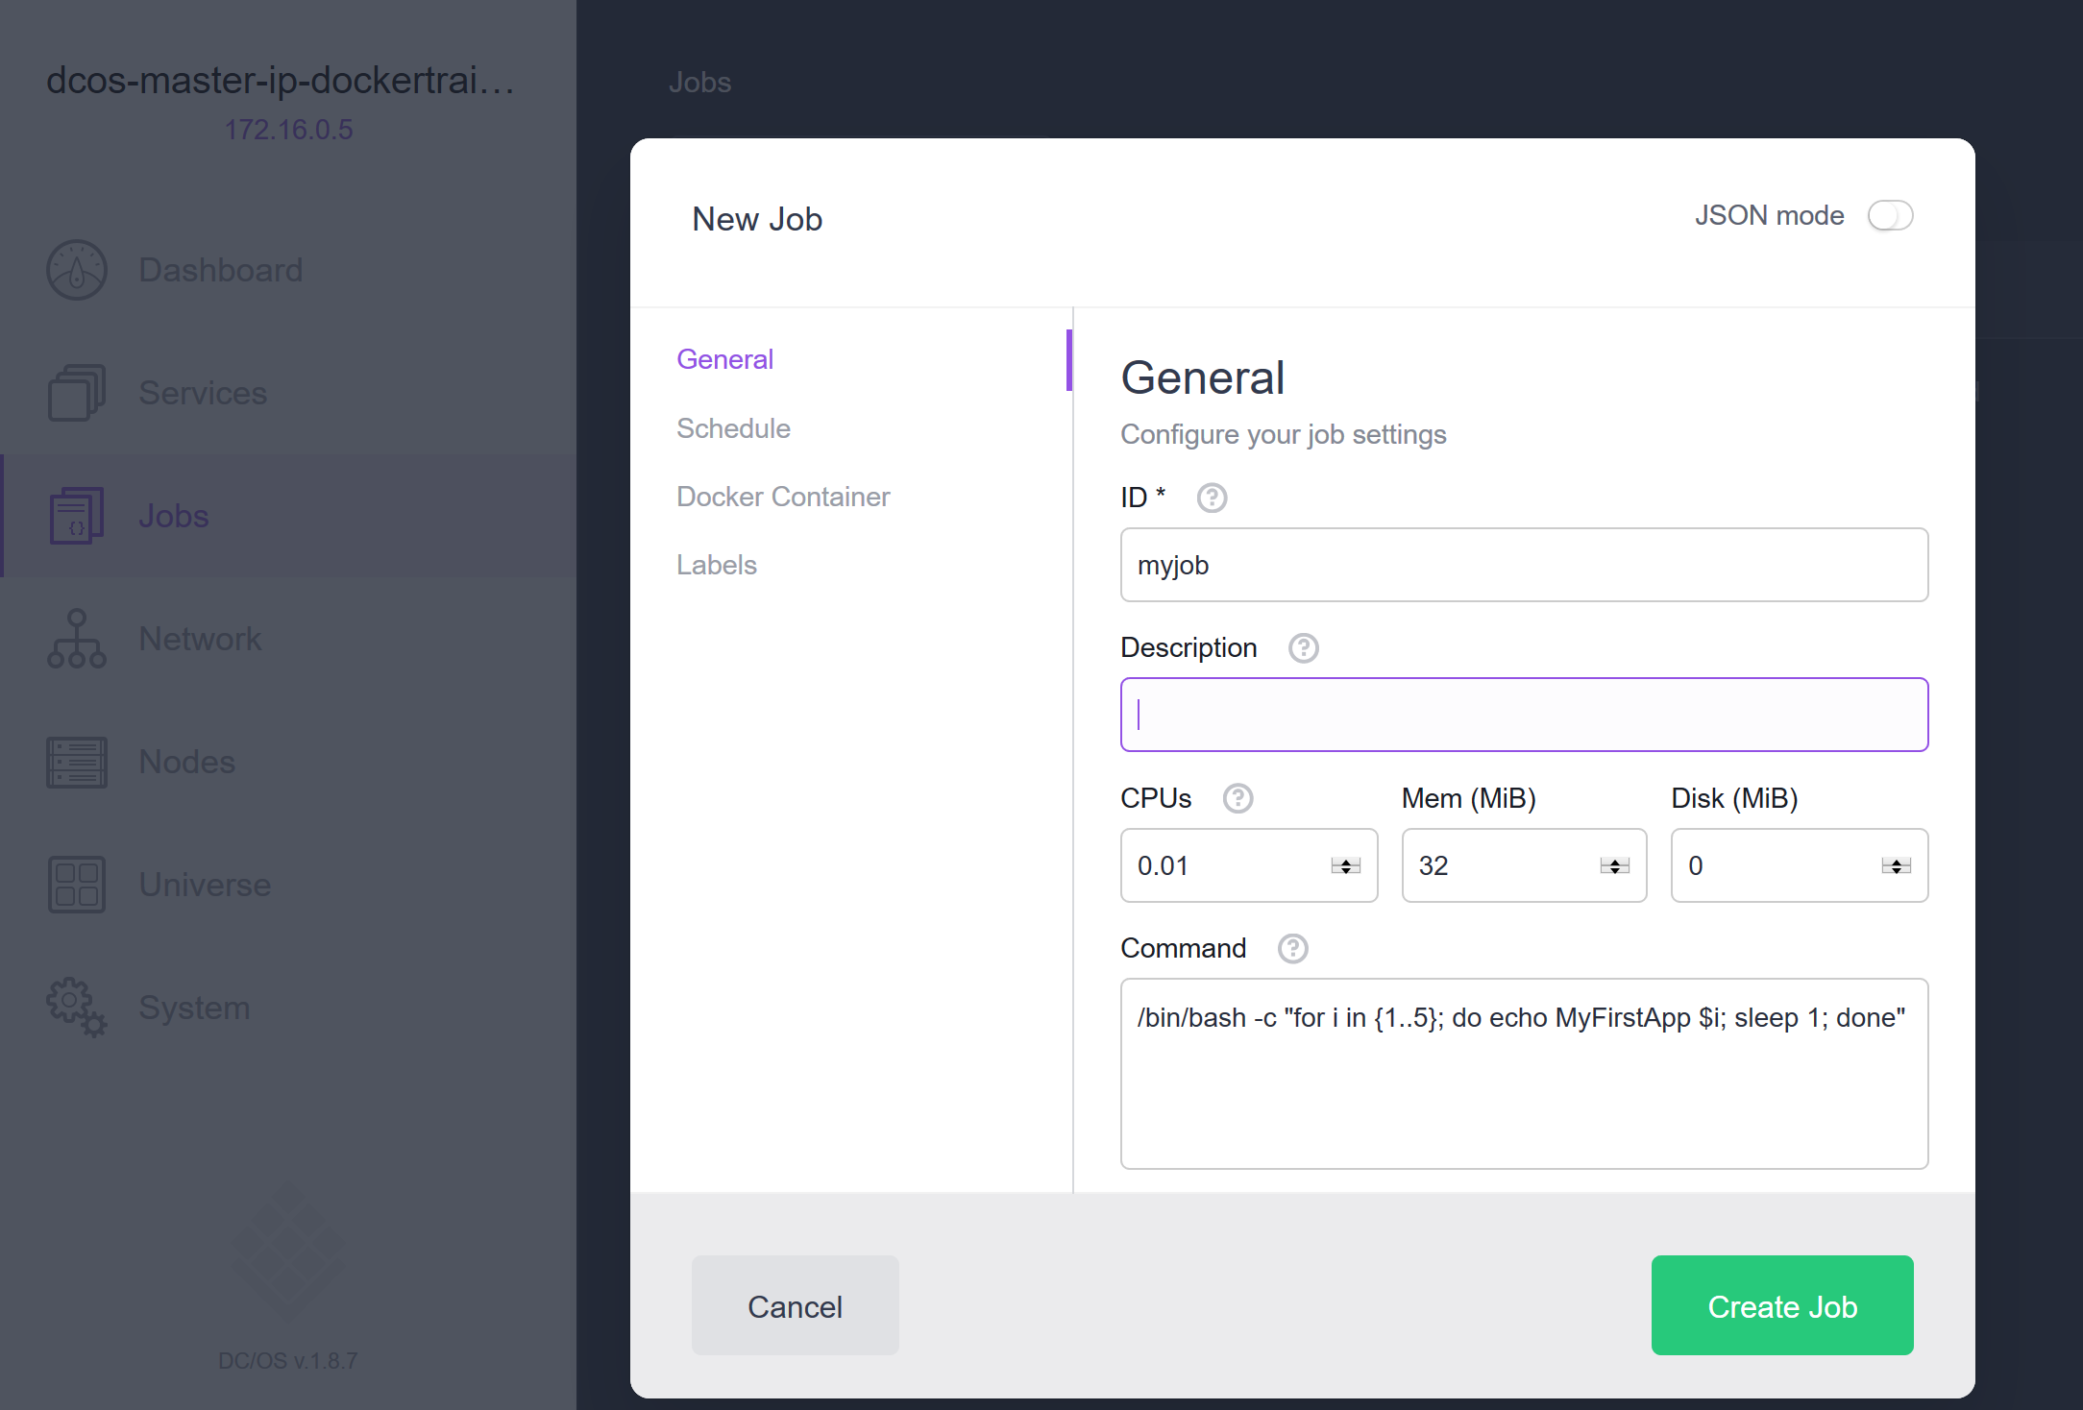Click the Jobs breadcrumb heading

699,83
